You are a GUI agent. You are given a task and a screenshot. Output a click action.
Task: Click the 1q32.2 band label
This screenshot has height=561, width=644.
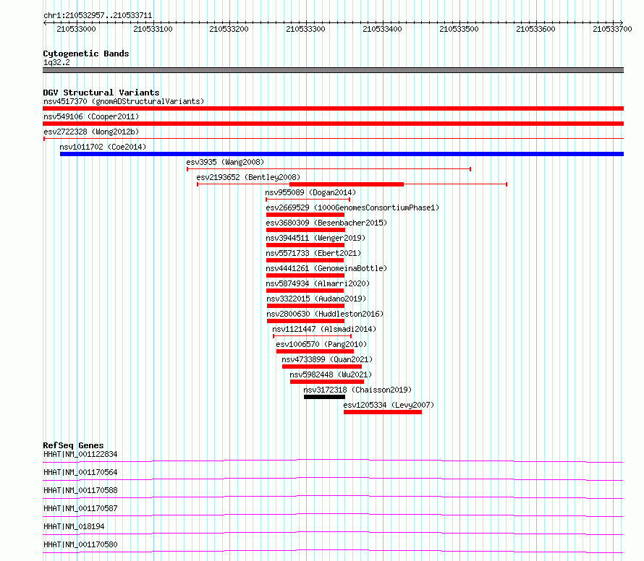[56, 62]
